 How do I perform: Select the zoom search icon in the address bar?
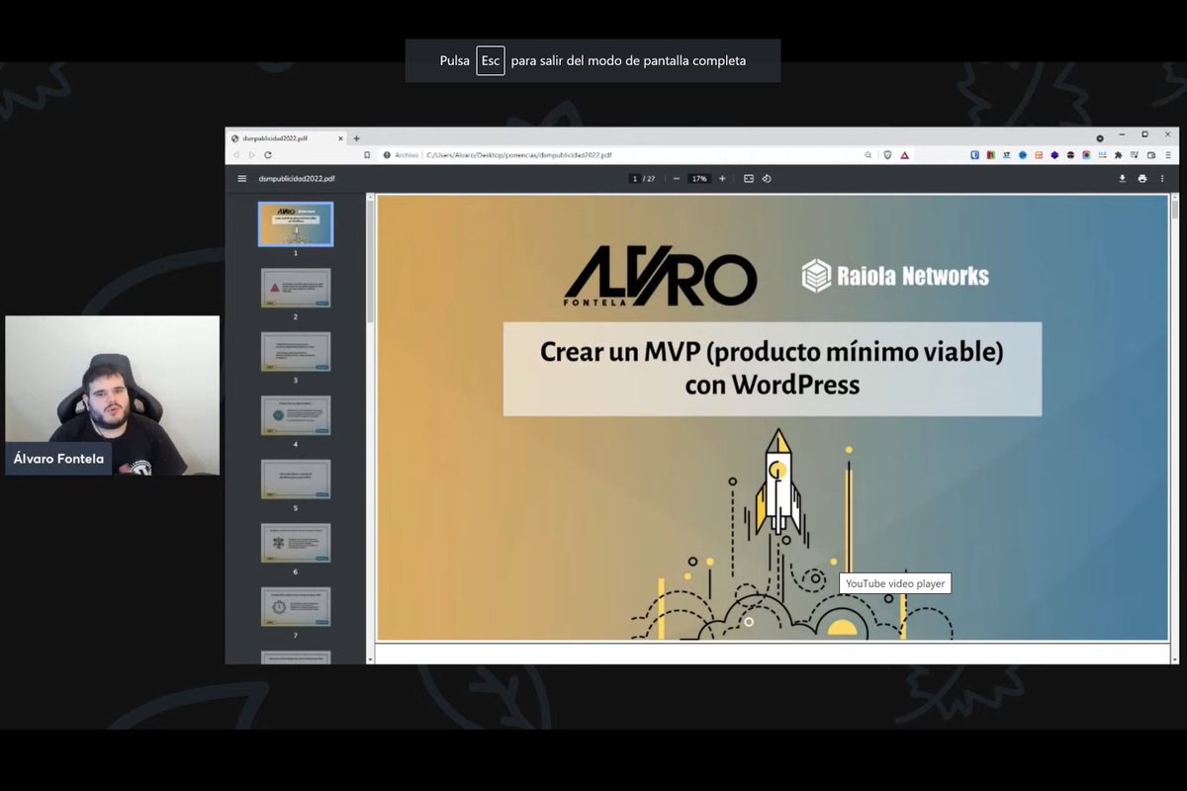pos(867,155)
